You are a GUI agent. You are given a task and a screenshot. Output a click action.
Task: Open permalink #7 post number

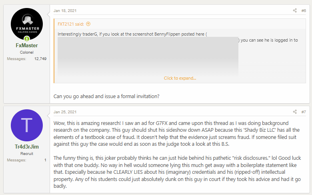coord(304,112)
